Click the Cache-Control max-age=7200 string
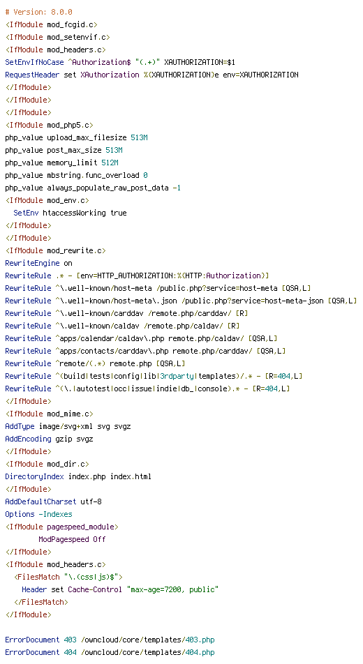363x664 pixels. [x=172, y=589]
